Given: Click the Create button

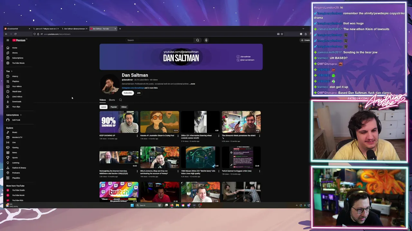Looking at the screenshot, I should (x=305, y=40).
